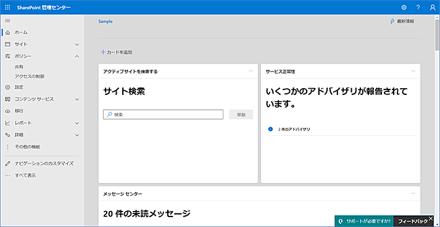Open more options on アクティブサイトを検索する card
This screenshot has width=440, height=227.
tap(251, 71)
